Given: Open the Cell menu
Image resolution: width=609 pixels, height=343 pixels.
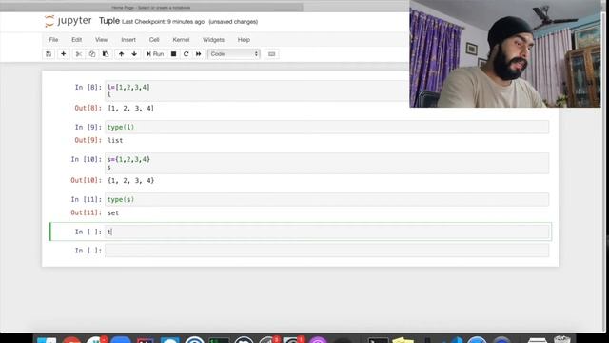Looking at the screenshot, I should (154, 40).
